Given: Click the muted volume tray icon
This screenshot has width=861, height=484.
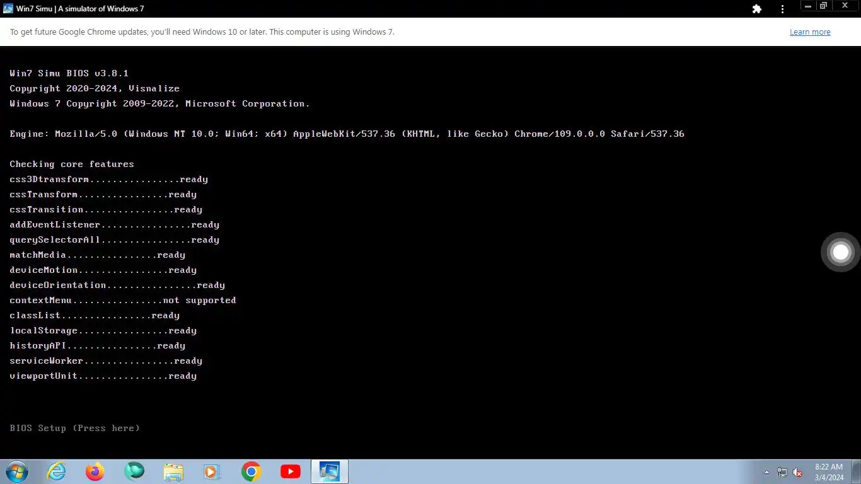Looking at the screenshot, I should 797,472.
